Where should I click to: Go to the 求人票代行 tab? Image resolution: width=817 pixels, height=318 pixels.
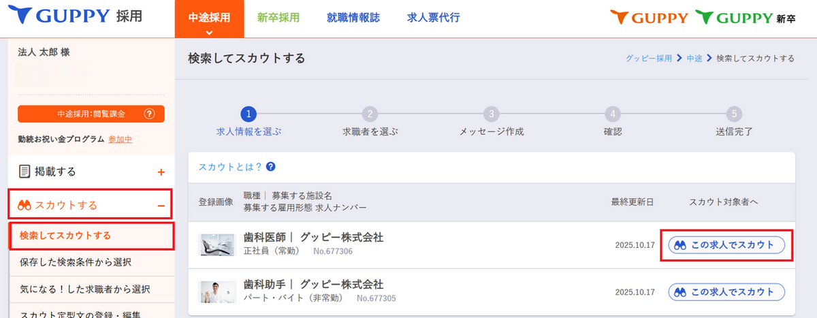point(433,18)
